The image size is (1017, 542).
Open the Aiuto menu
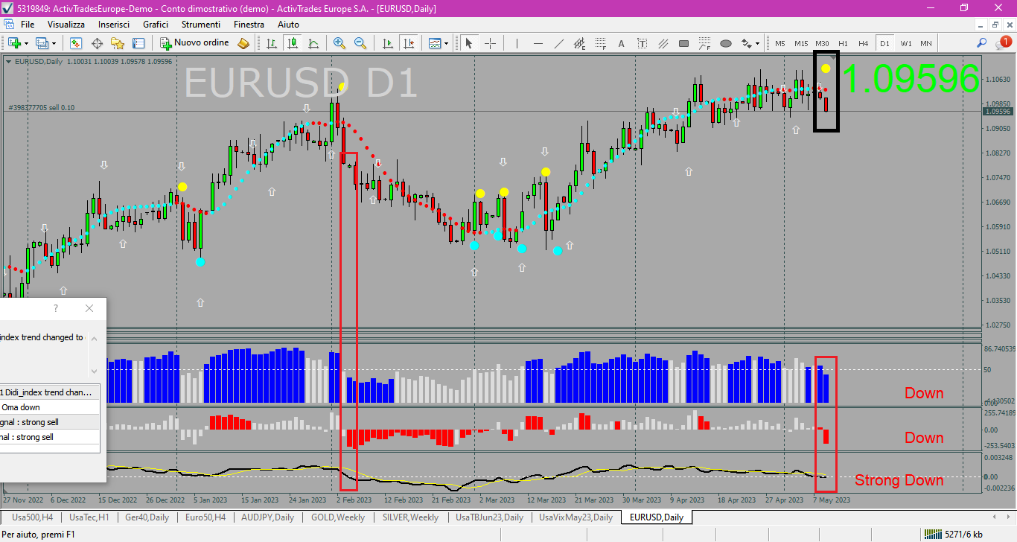tap(288, 25)
